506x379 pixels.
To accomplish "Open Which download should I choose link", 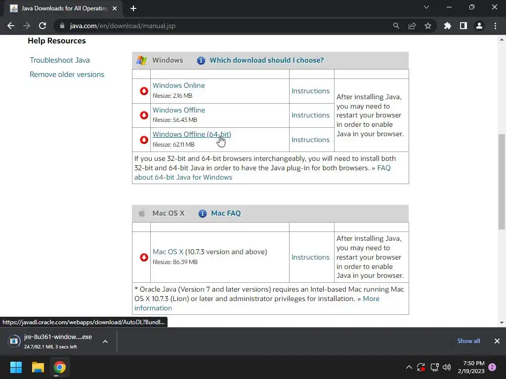I will pos(266,60).
